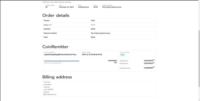Click the envelope icon beside the billing email
The image size is (200, 101).
(x=44, y=95)
